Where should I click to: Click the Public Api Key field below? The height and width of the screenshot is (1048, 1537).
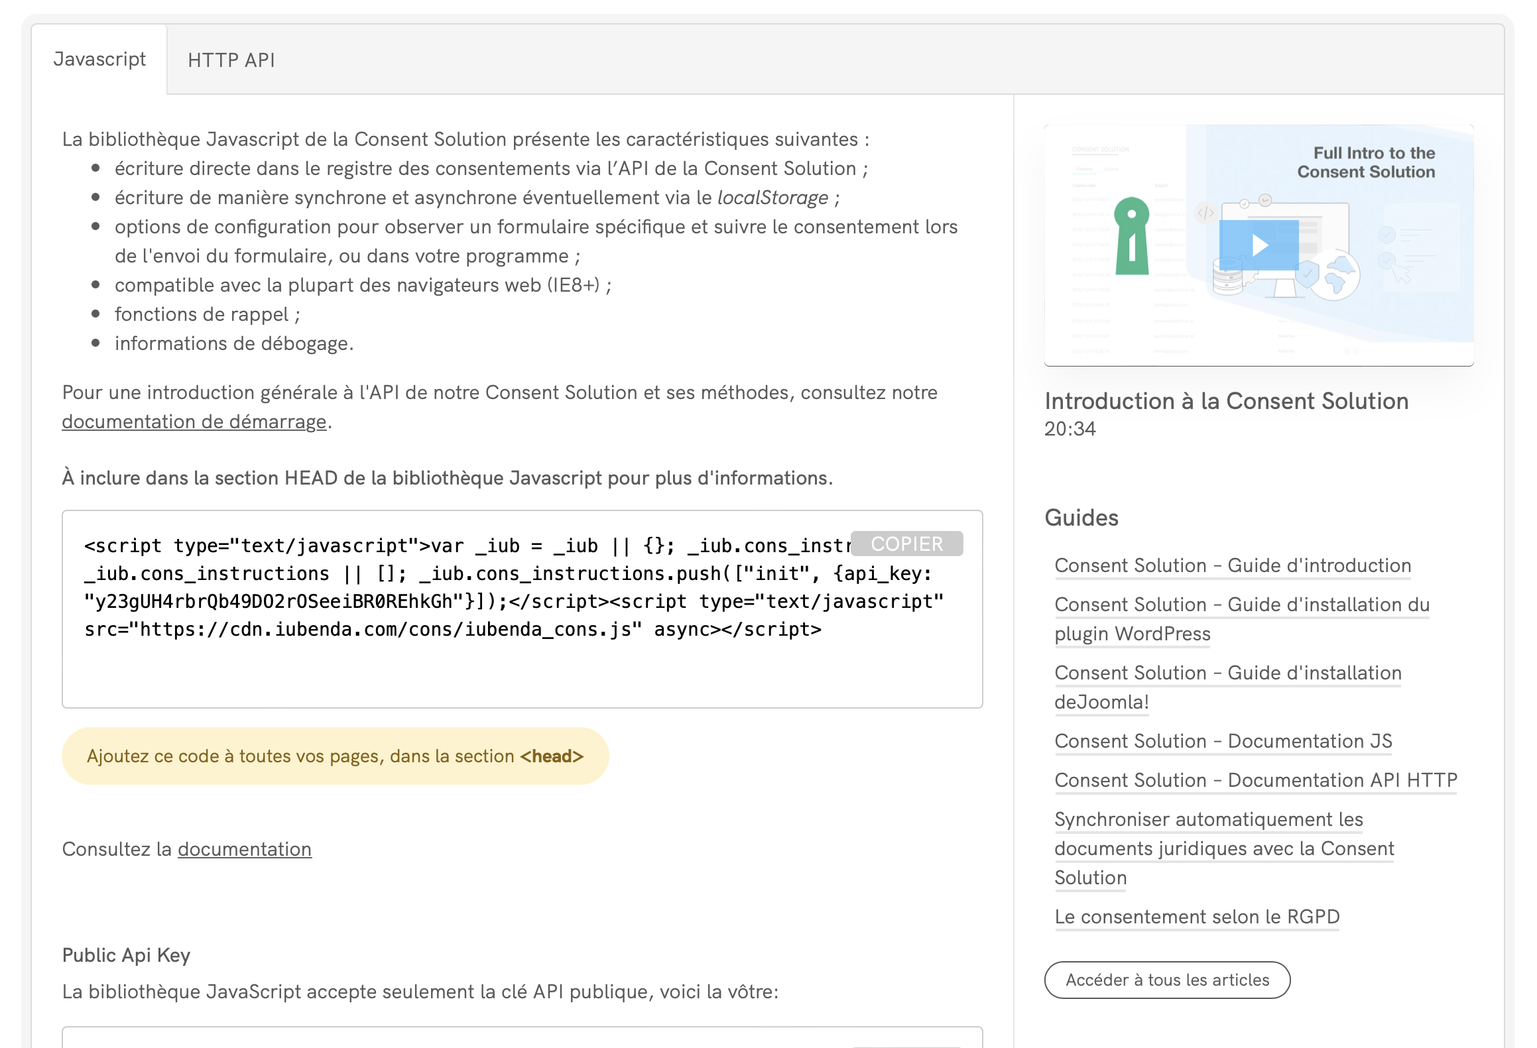(464, 1038)
